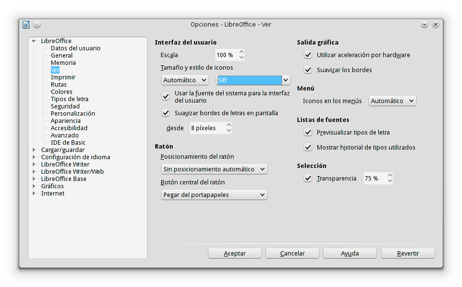This screenshot has width=462, height=287.
Task: Open the Accesibilidad options page
Action: coord(69,128)
